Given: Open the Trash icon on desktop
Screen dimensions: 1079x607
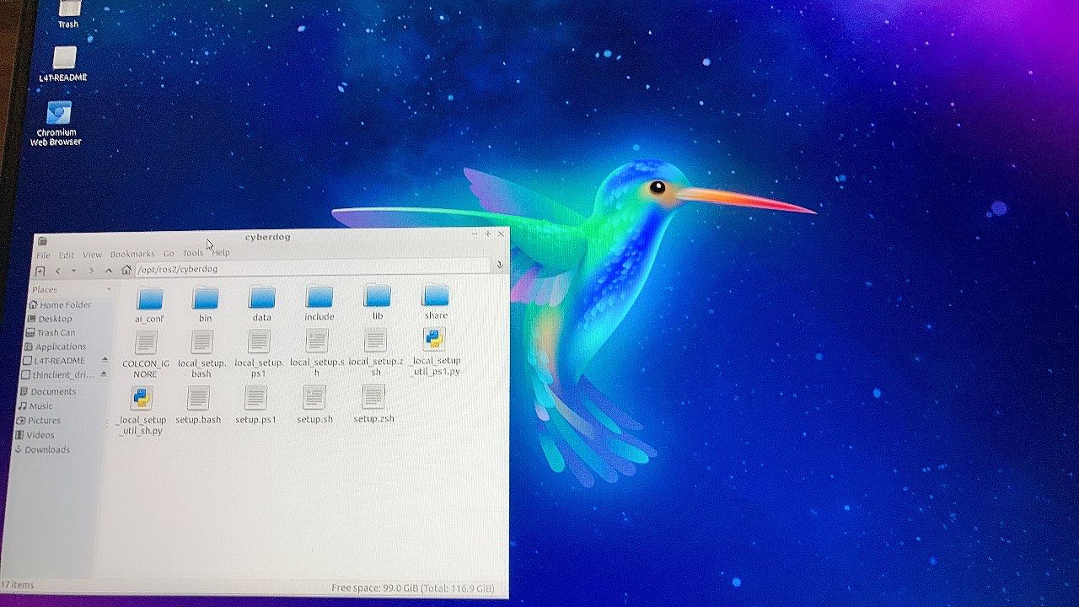Looking at the screenshot, I should [68, 13].
